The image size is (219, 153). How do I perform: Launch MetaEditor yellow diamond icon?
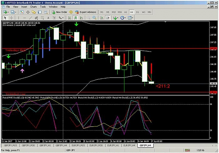tap(71, 12)
